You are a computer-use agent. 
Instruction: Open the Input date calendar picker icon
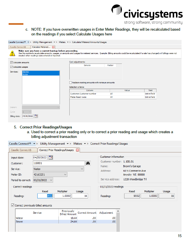point(50,157)
